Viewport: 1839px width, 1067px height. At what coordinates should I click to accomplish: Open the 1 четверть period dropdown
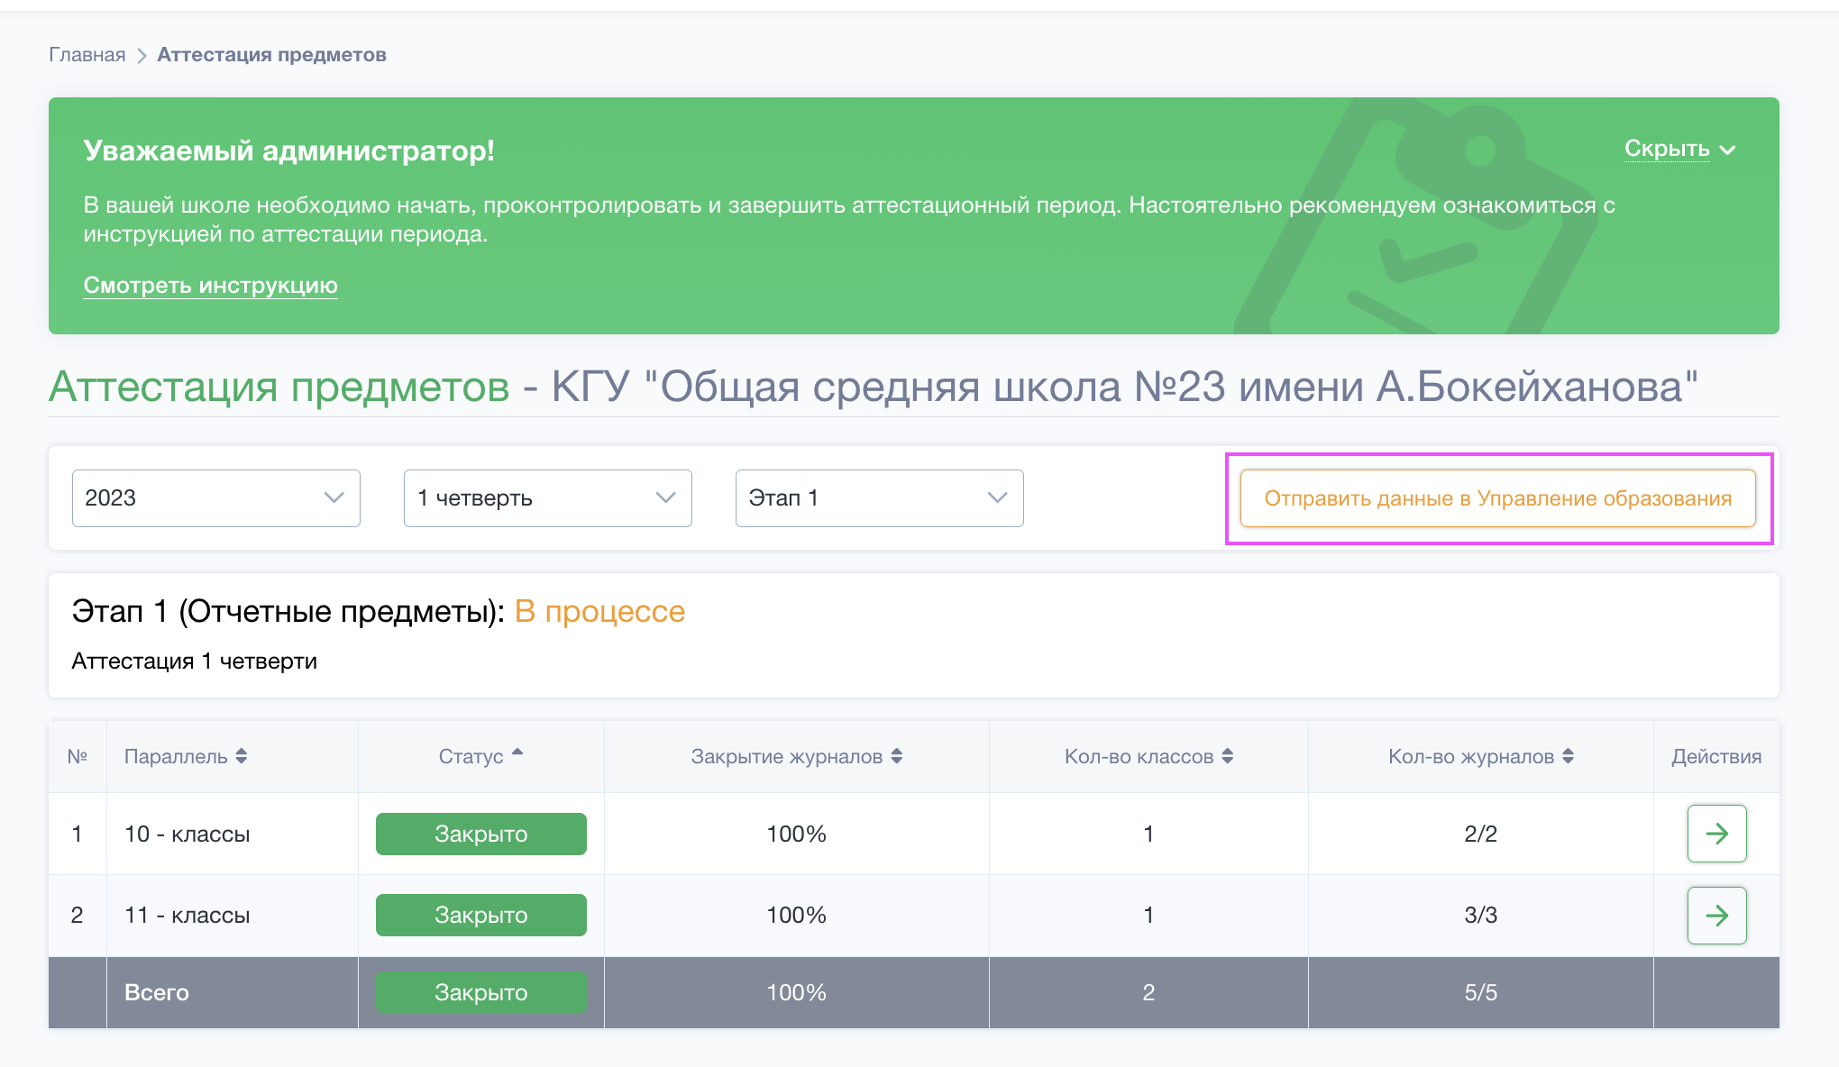548,498
